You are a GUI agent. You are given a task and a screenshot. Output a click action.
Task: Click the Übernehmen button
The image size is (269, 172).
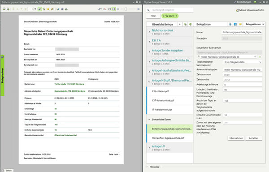point(236,138)
